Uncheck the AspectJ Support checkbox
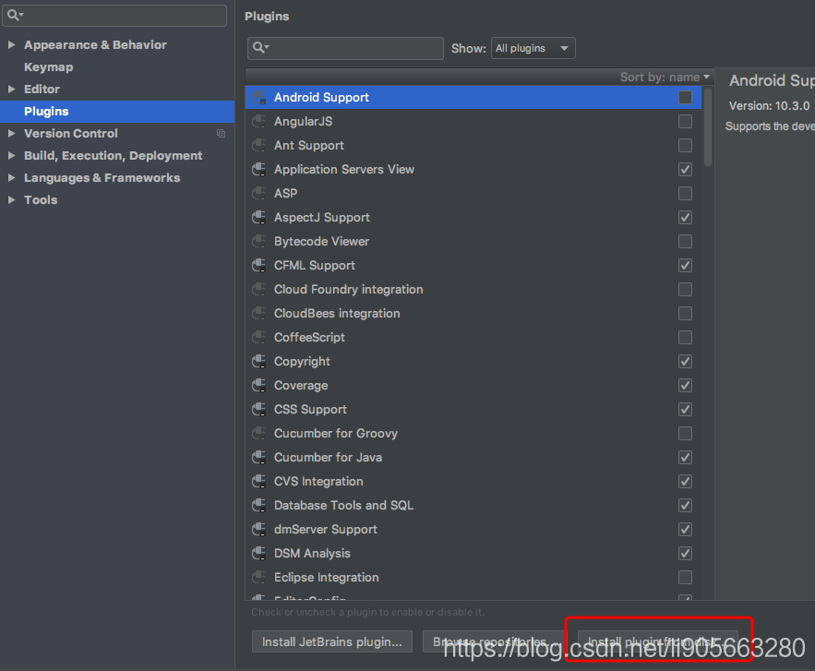The height and width of the screenshot is (671, 815). tap(685, 217)
